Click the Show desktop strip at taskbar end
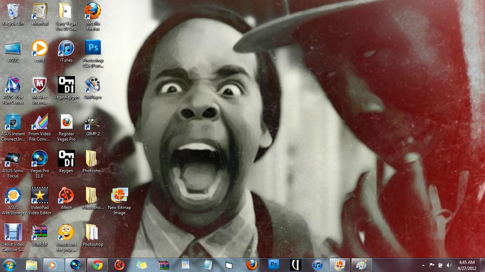Screen dimensions: 485x272 pos(483,265)
